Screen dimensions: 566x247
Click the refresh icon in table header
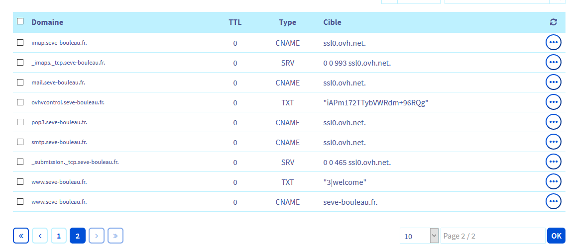[553, 22]
